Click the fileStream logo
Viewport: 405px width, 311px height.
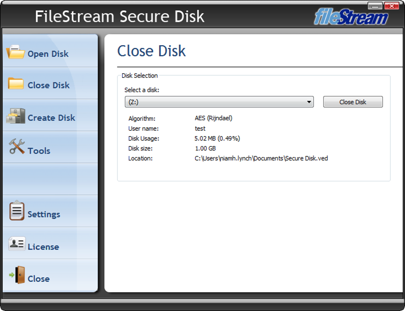click(x=351, y=17)
